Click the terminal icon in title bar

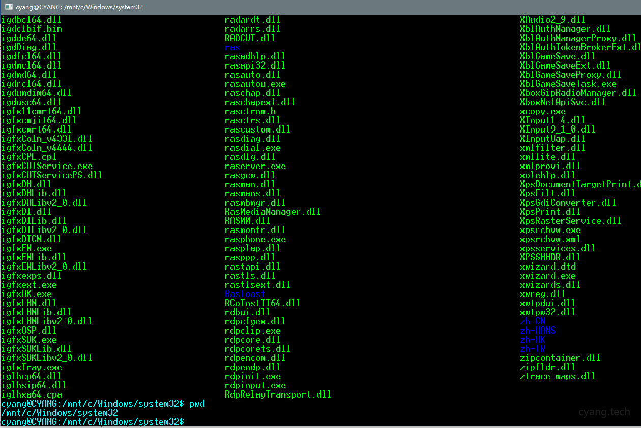tap(9, 6)
